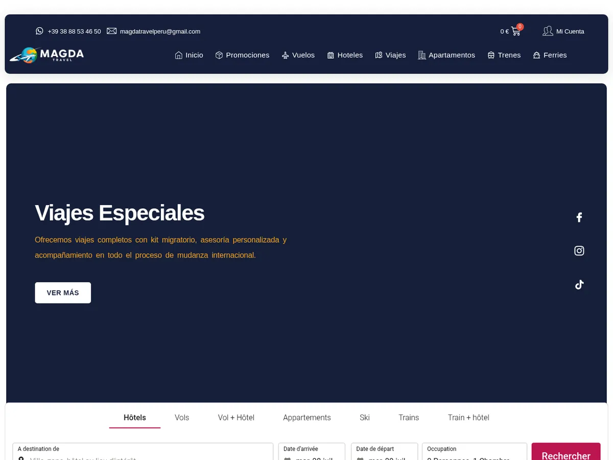The height and width of the screenshot is (460, 613).
Task: Open the TikTok social icon
Action: (x=579, y=285)
